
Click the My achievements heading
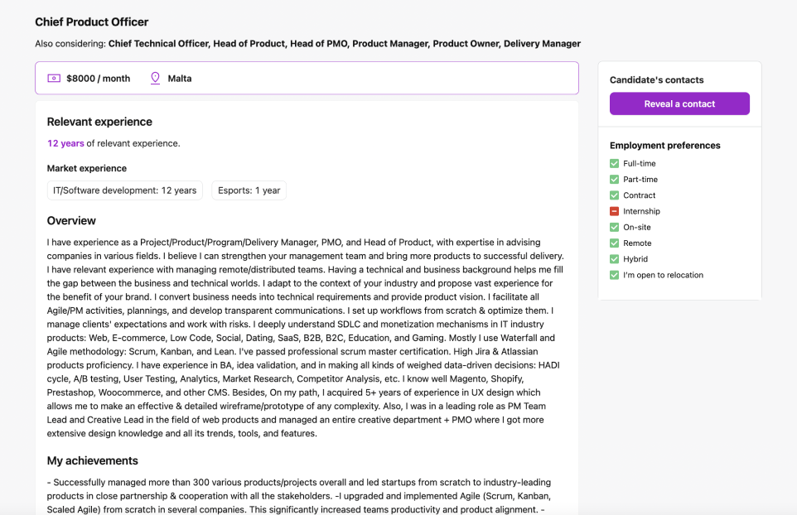(93, 460)
